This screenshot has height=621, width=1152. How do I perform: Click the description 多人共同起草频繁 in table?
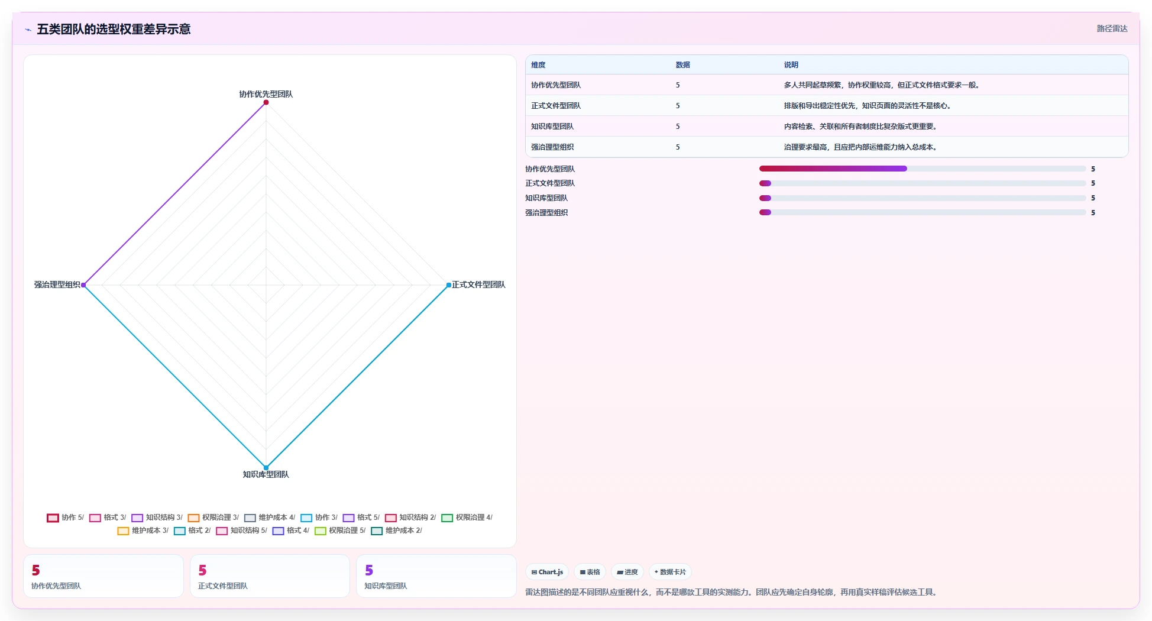(x=882, y=85)
